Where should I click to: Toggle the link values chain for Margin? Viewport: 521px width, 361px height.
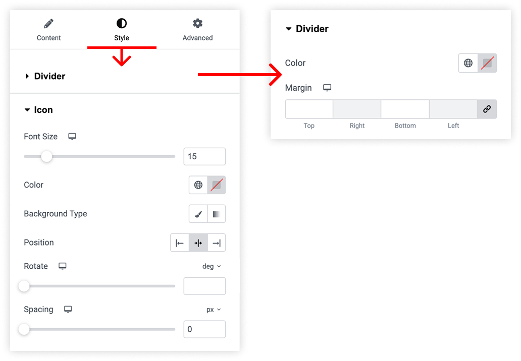[487, 109]
